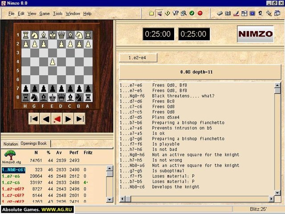Screen dimensions: 285x214
Task: Open the Edit menu
Action: [x=21, y=13]
